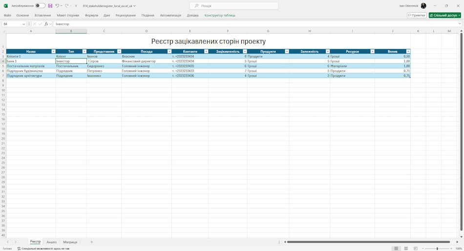Viewport: 464px width, 251px height.
Task: Click the vertical scrollbar thumb
Action: 461,132
